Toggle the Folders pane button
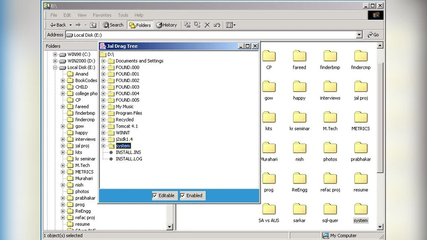The width and height of the screenshot is (427, 240). pyautogui.click(x=140, y=25)
